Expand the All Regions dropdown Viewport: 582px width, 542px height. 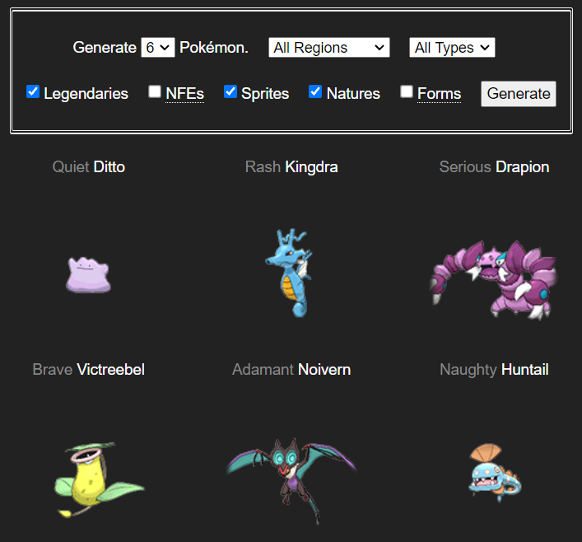(x=329, y=48)
